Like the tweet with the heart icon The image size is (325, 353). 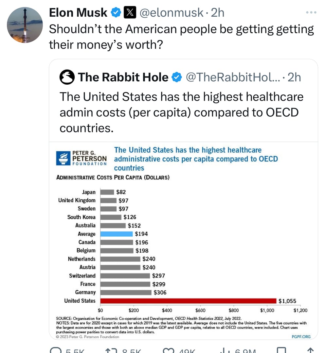pos(169,350)
